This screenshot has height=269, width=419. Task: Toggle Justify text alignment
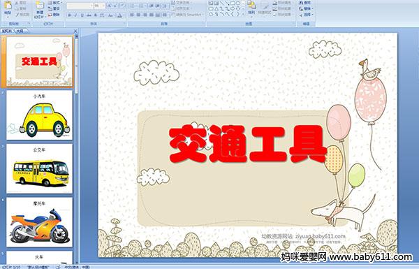point(152,15)
